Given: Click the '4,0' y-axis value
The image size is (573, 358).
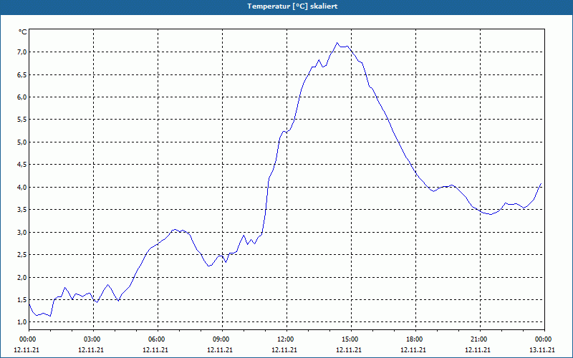Looking at the screenshot, I should point(22,187).
